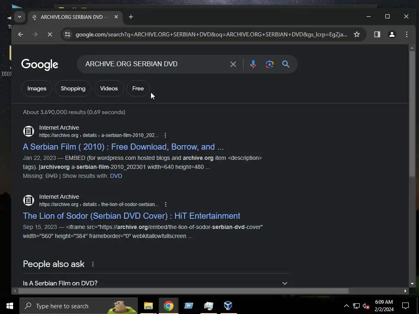Show hidden system tray icons
The height and width of the screenshot is (314, 419).
(346, 306)
